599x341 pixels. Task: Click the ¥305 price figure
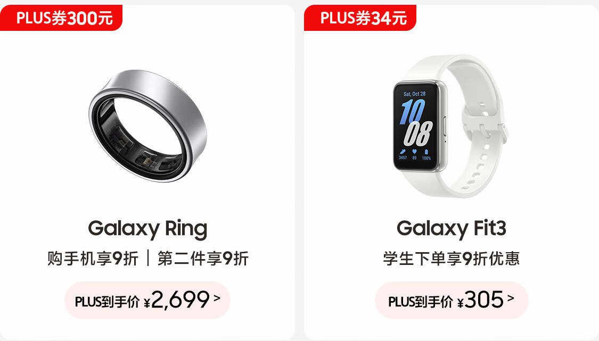(x=480, y=300)
